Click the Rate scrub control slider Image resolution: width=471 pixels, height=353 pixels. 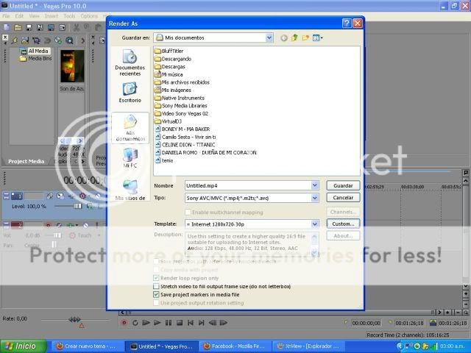[75, 320]
